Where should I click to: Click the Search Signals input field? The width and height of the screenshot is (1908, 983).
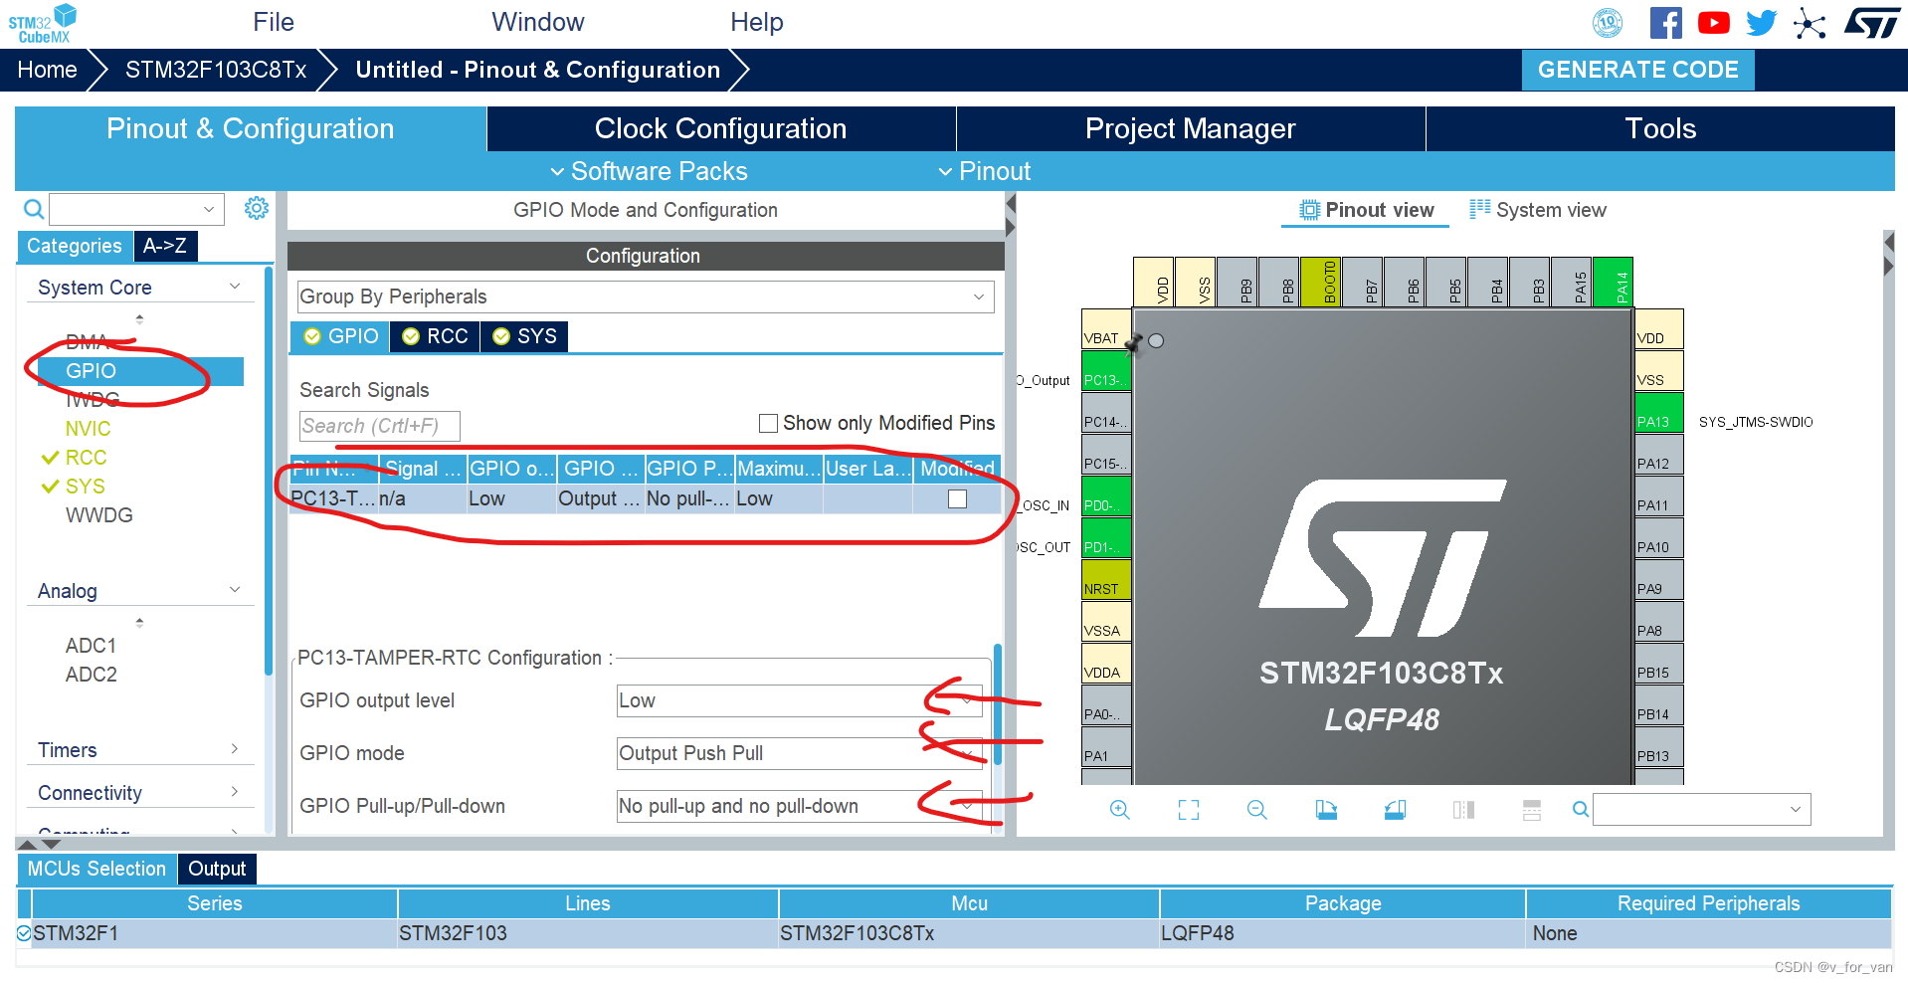pos(380,426)
